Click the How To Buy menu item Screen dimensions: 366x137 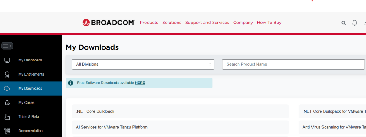click(x=269, y=23)
